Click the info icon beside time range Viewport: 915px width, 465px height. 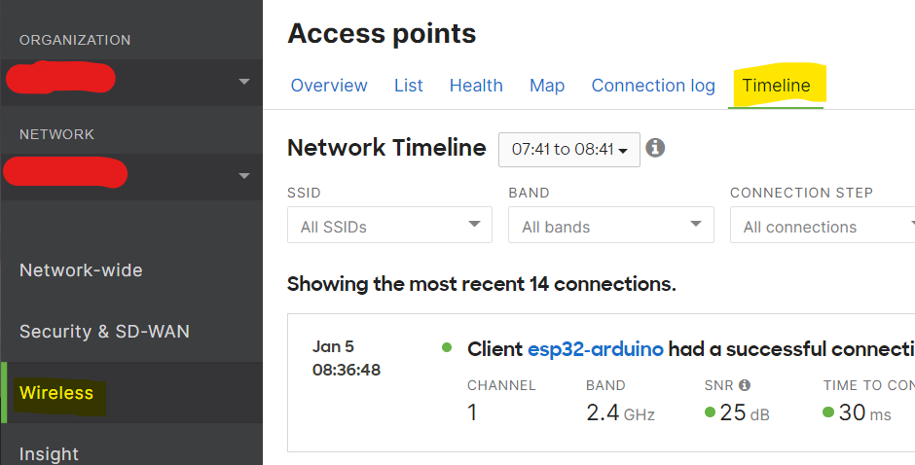656,148
